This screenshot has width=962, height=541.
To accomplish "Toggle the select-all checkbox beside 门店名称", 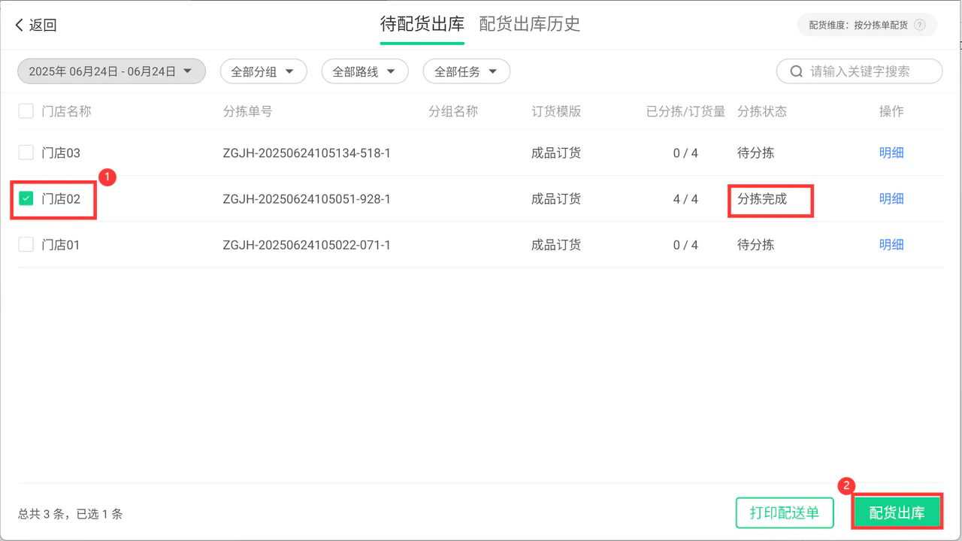I will tap(26, 111).
